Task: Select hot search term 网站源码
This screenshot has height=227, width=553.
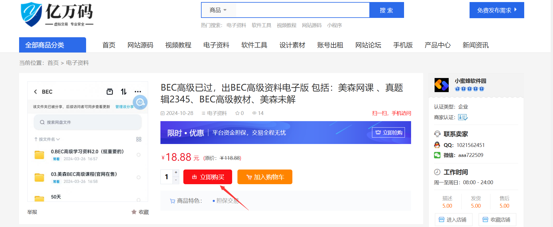Action: click(x=312, y=26)
